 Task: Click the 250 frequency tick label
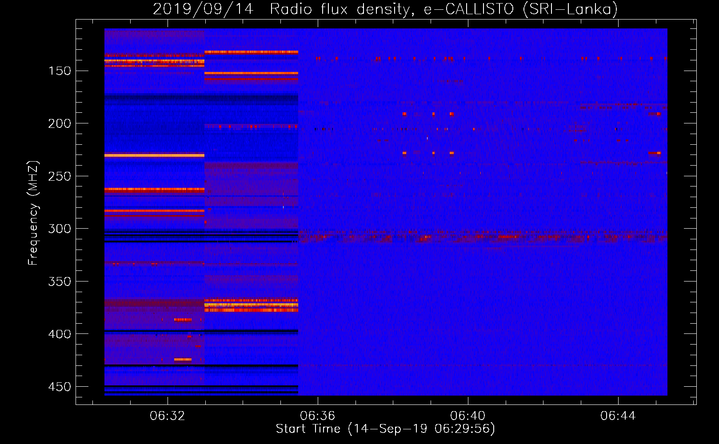[x=60, y=176]
